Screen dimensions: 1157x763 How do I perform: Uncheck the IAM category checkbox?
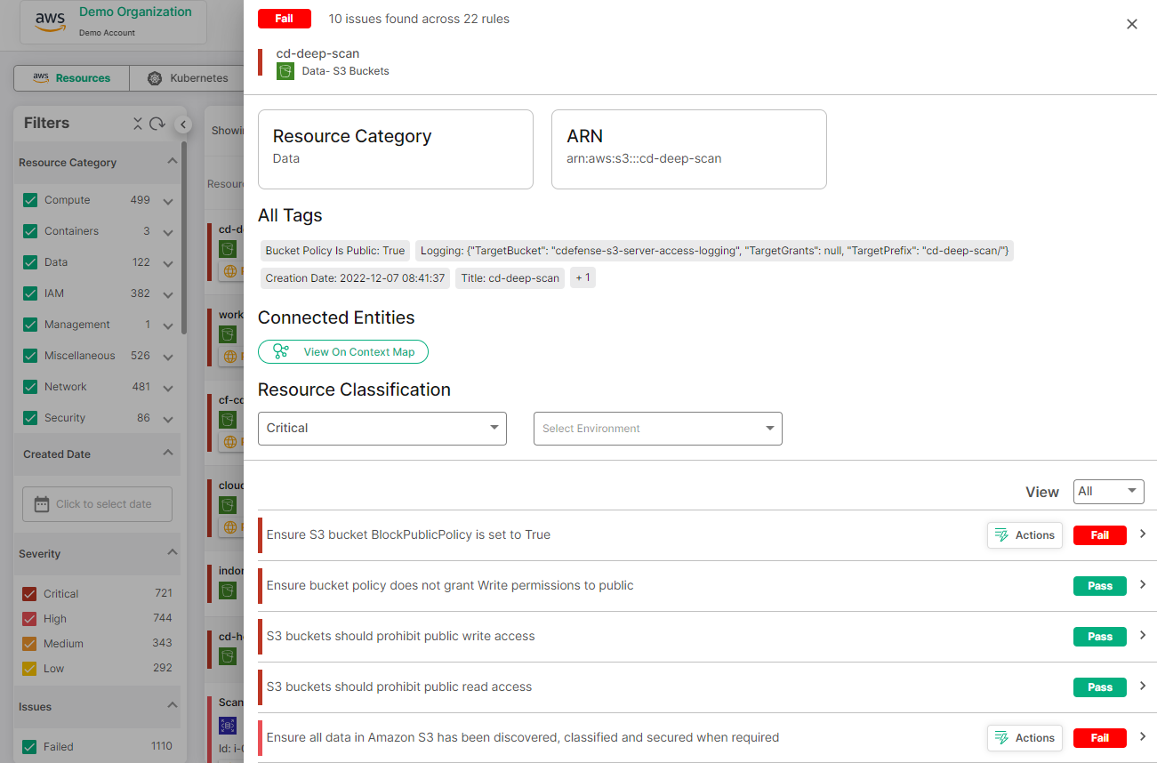coord(30,293)
